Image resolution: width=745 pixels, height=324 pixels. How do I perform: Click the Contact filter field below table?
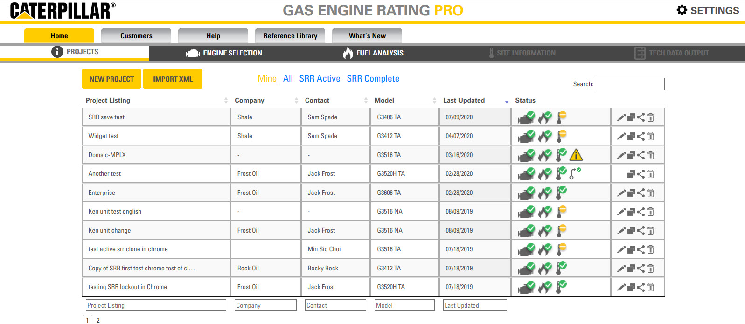(x=336, y=305)
